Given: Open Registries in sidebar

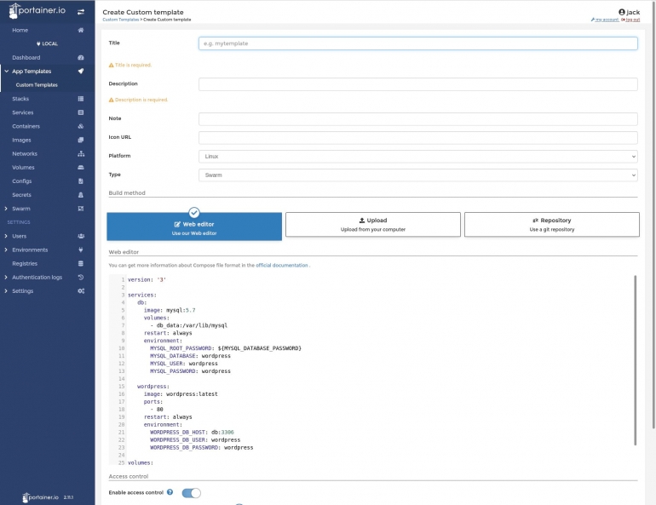Looking at the screenshot, I should click(x=25, y=264).
